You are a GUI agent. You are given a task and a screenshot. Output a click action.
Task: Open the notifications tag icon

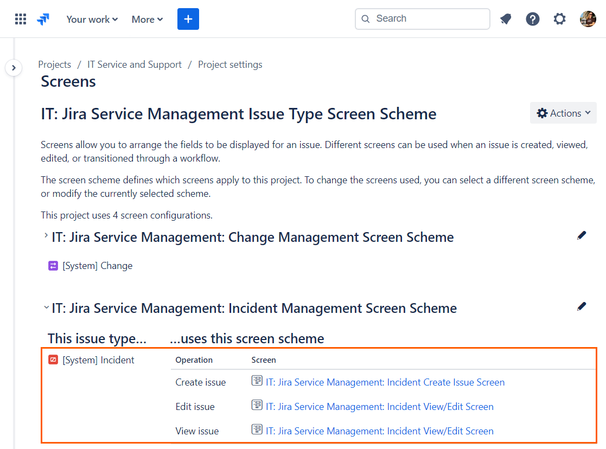[506, 18]
